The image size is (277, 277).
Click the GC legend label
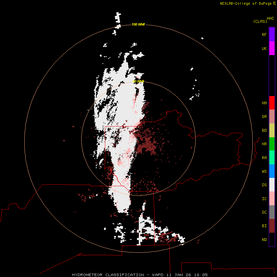tap(264, 212)
